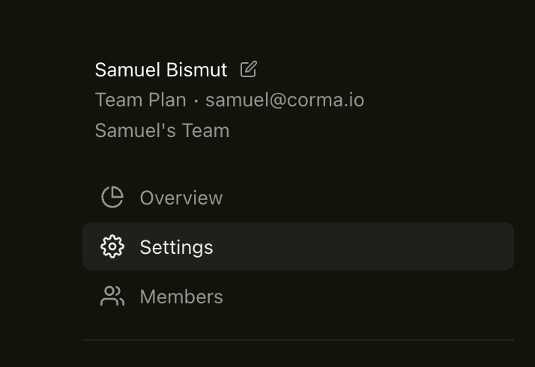Click the horizontal divider line below Members
The image size is (535, 367).
297,340
